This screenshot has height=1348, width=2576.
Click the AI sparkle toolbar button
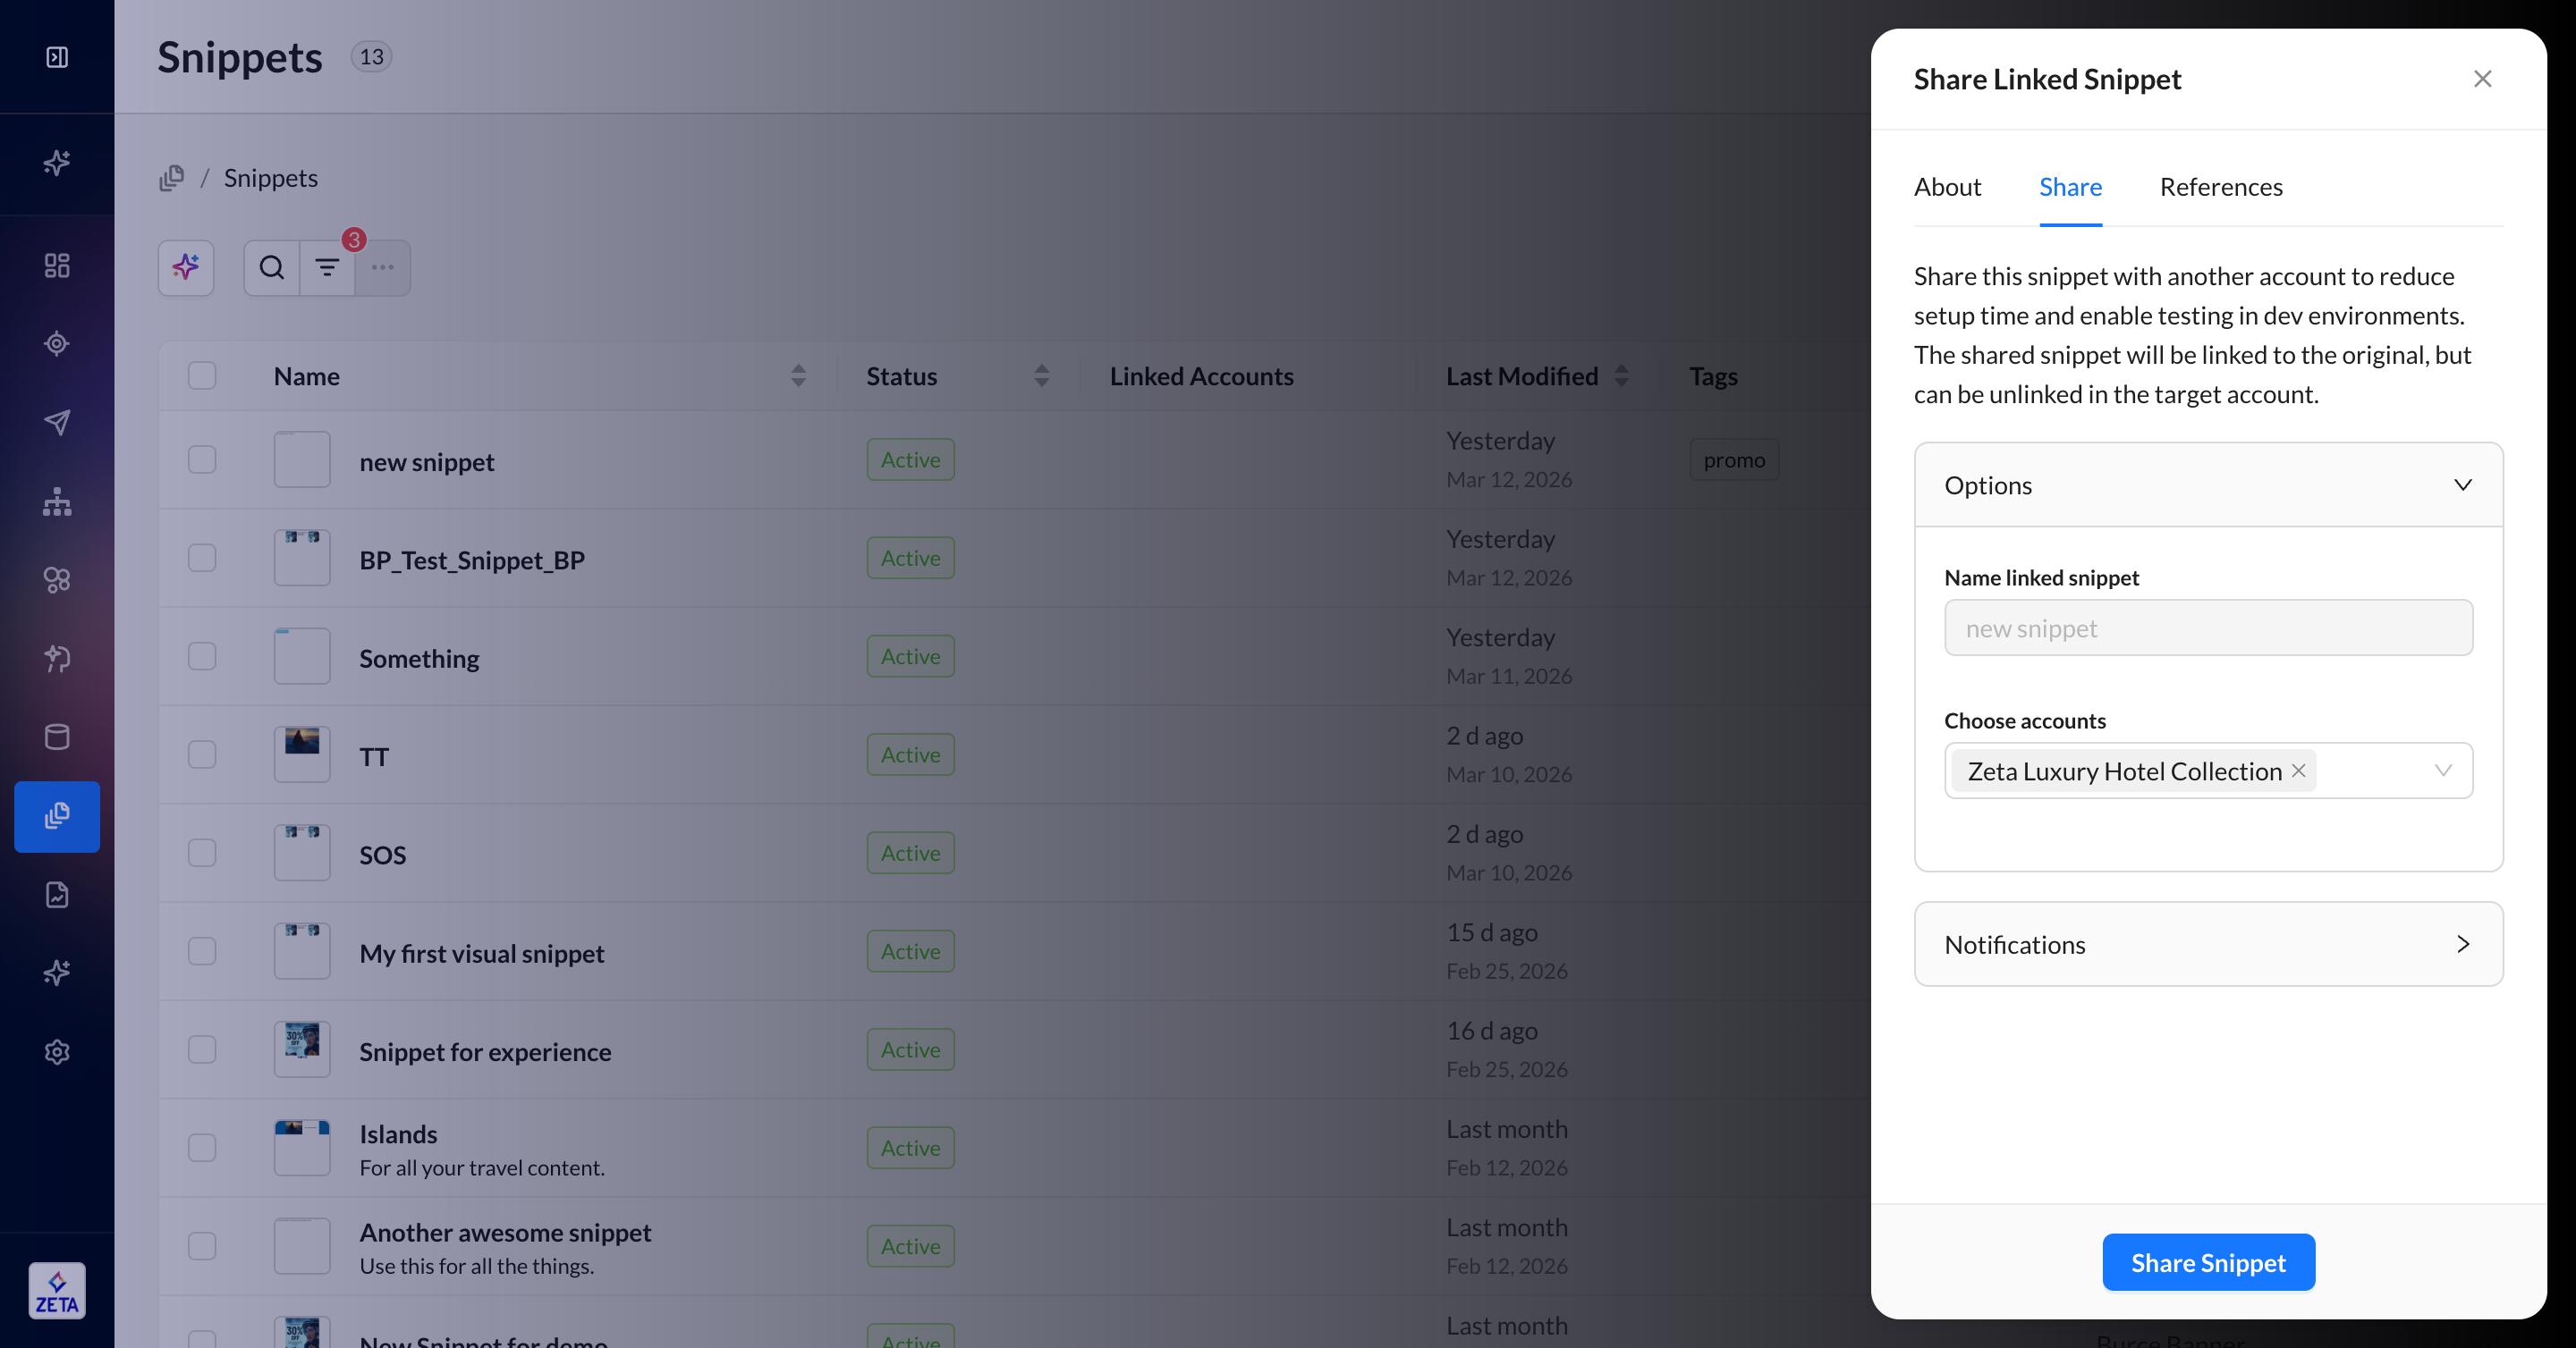pyautogui.click(x=186, y=268)
